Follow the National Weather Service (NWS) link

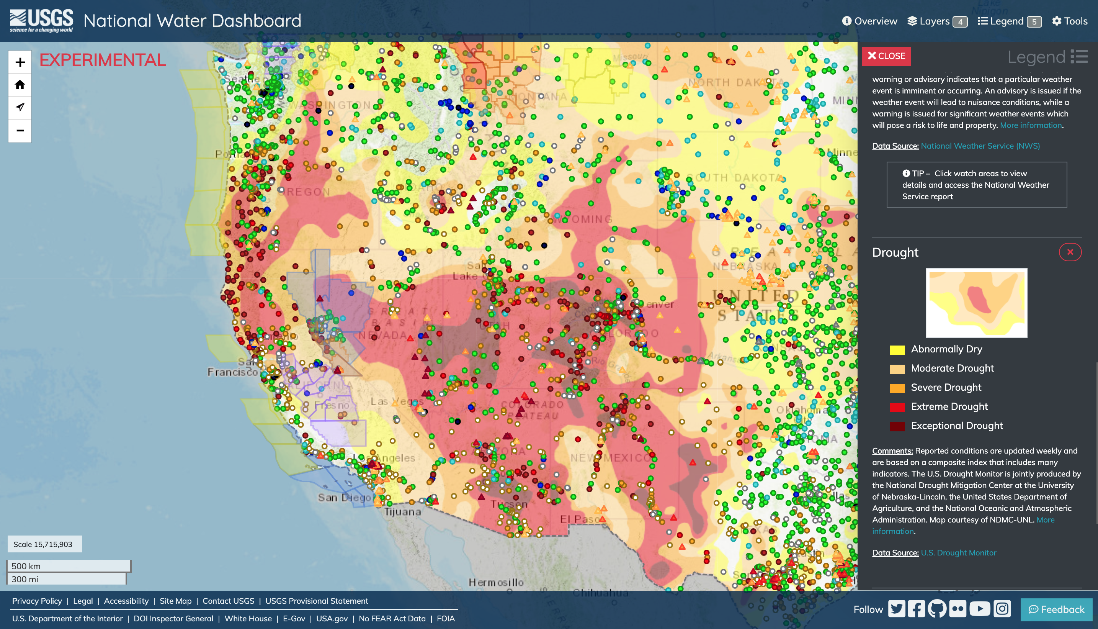[980, 146]
